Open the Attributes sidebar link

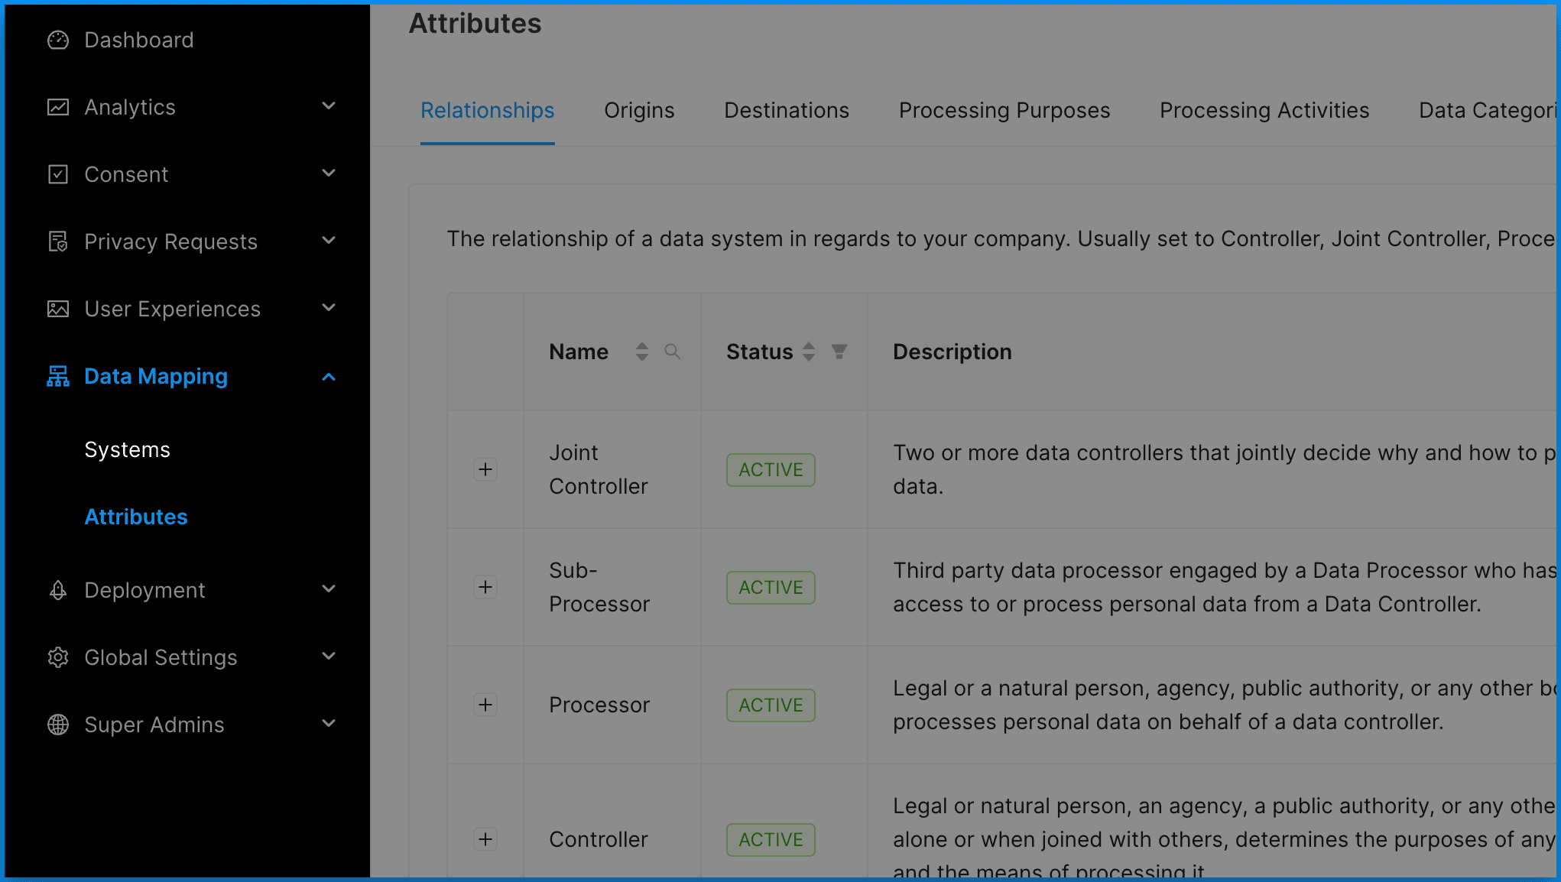(x=136, y=517)
